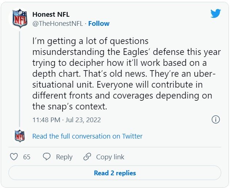Like the tweet with the heart icon
This screenshot has width=230, height=188.
coord(14,157)
